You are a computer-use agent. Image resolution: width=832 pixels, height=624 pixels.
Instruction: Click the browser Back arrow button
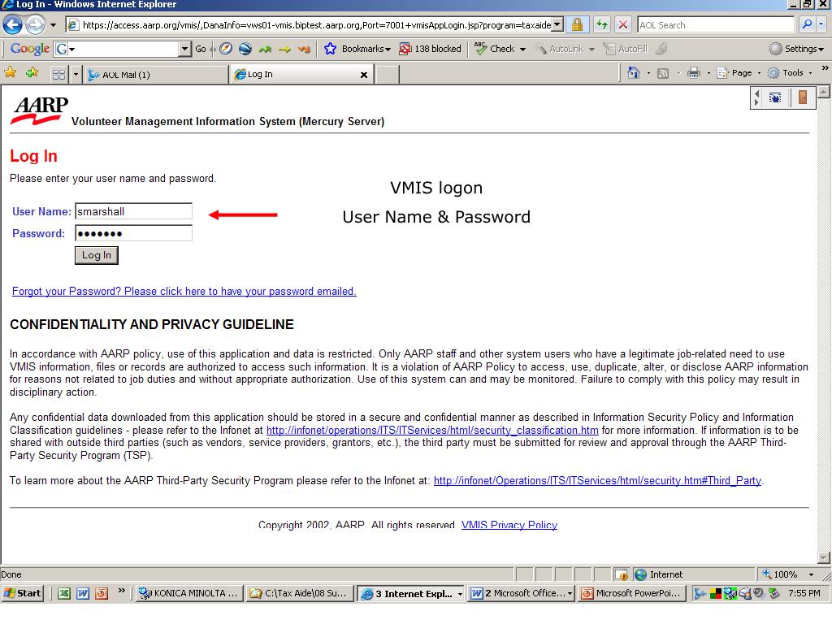click(x=13, y=24)
